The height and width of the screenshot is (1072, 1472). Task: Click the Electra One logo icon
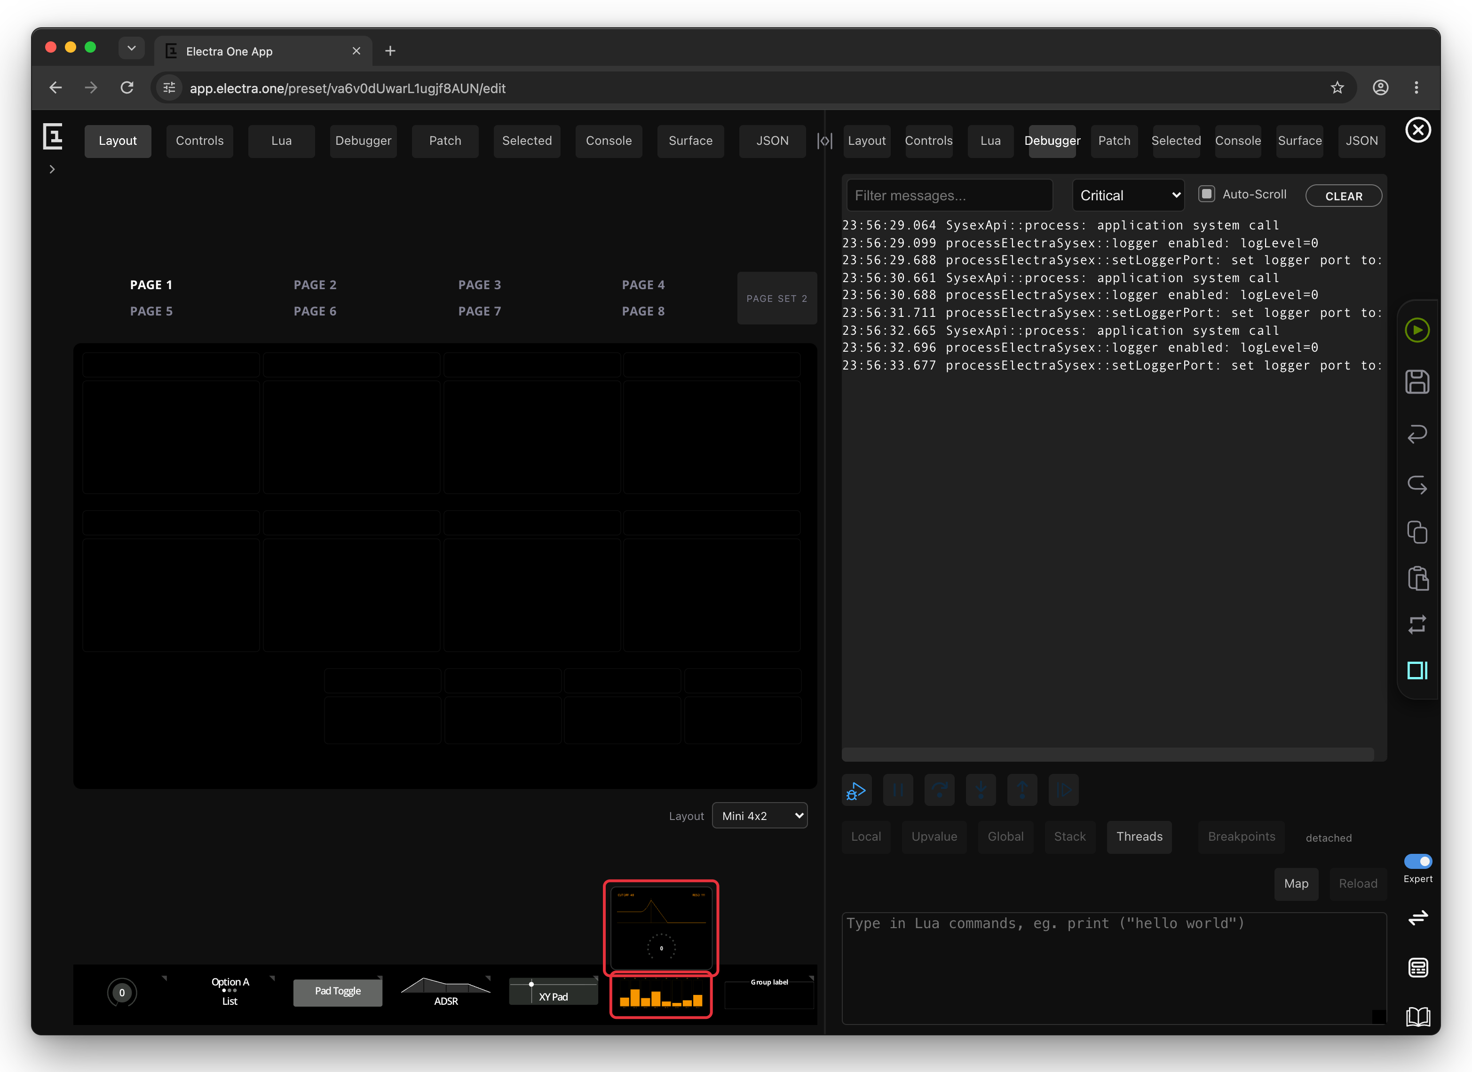click(53, 135)
